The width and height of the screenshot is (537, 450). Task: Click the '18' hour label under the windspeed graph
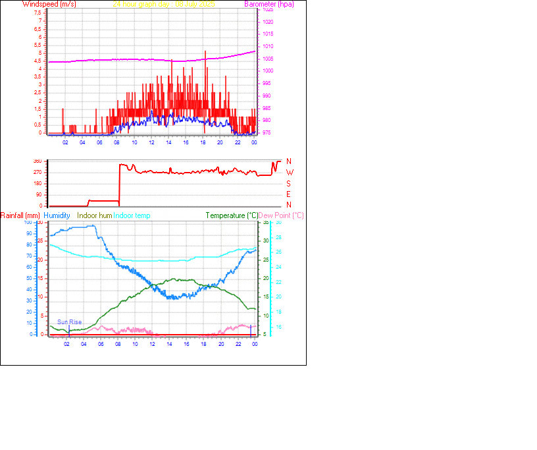(x=203, y=142)
